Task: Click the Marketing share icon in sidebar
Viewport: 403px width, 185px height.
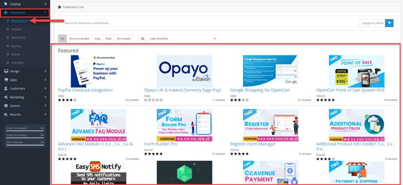Action: (6, 97)
